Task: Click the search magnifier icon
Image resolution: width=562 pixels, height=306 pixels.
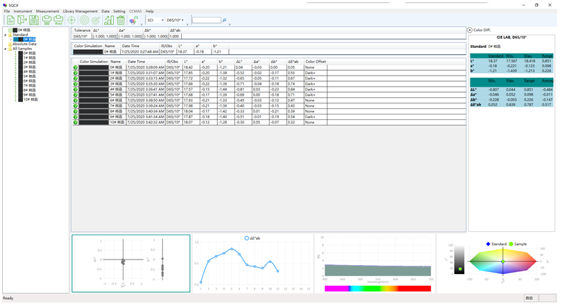Action: 225,21
